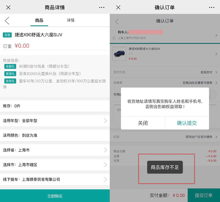Click the address text 上海上海市长宁区
Viewport: 220px width, 202px height.
[132, 38]
